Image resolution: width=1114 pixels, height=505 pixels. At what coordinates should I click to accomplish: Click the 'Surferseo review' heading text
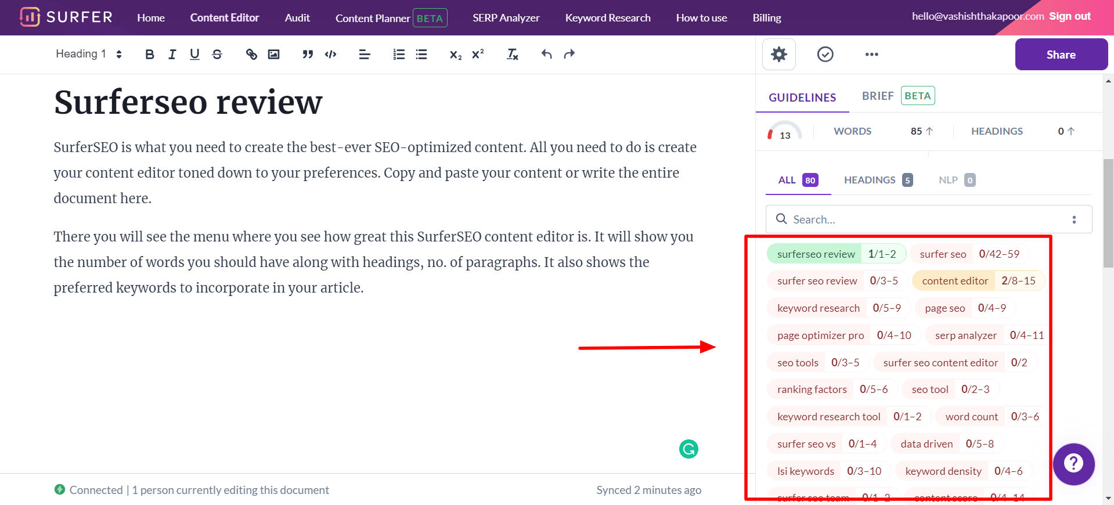tap(188, 103)
